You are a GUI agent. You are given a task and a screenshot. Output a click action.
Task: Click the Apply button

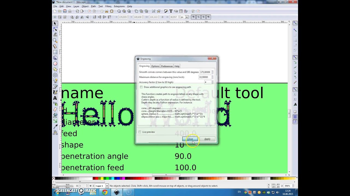(x=207, y=139)
